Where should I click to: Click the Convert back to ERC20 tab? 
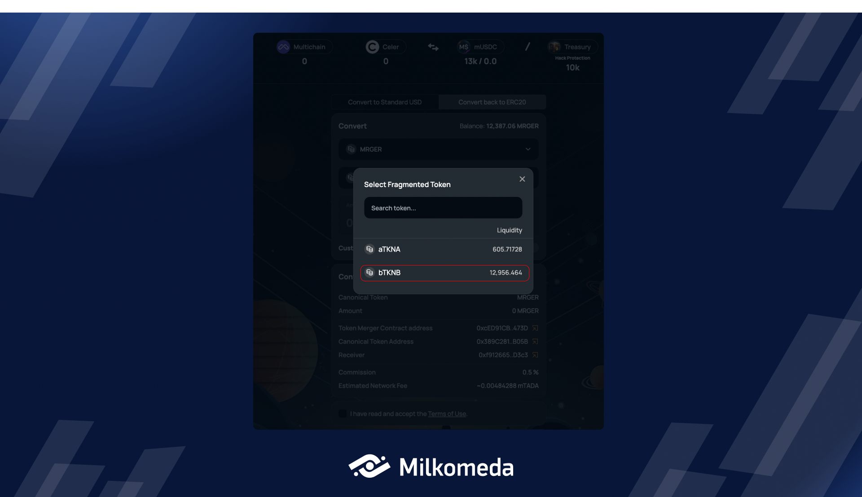[x=492, y=102]
